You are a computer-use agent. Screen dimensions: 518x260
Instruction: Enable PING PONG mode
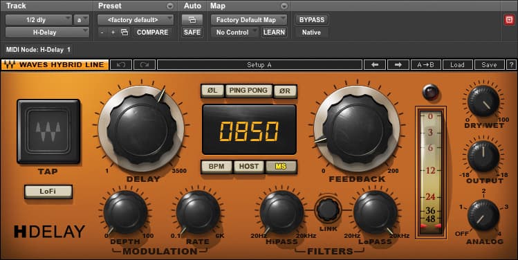[248, 91]
